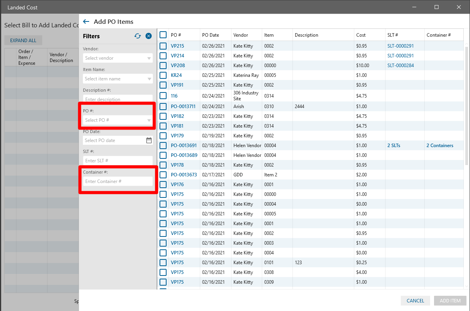
Task: Tick the checkbox for PO VP215
Action: pyautogui.click(x=163, y=46)
